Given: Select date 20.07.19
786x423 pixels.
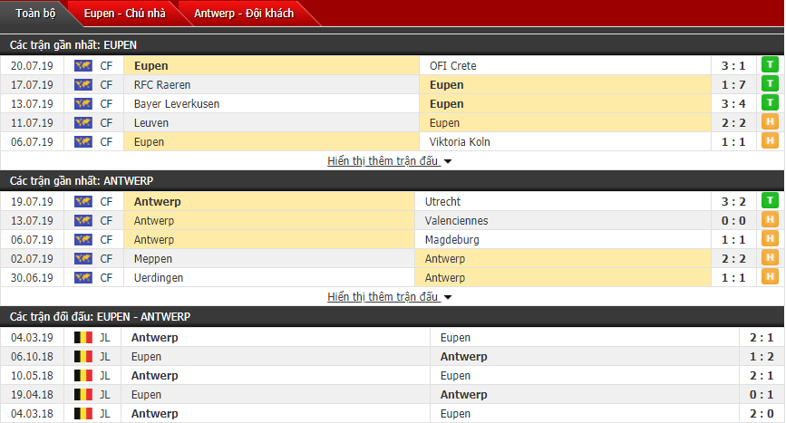Looking at the screenshot, I should coord(32,65).
